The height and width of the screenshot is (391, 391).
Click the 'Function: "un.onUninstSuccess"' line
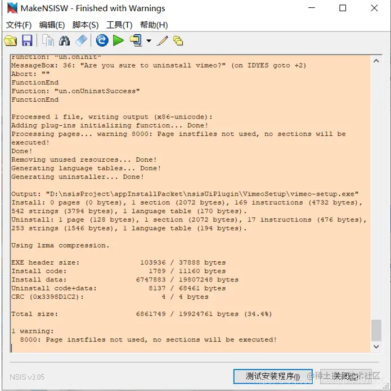[75, 91]
